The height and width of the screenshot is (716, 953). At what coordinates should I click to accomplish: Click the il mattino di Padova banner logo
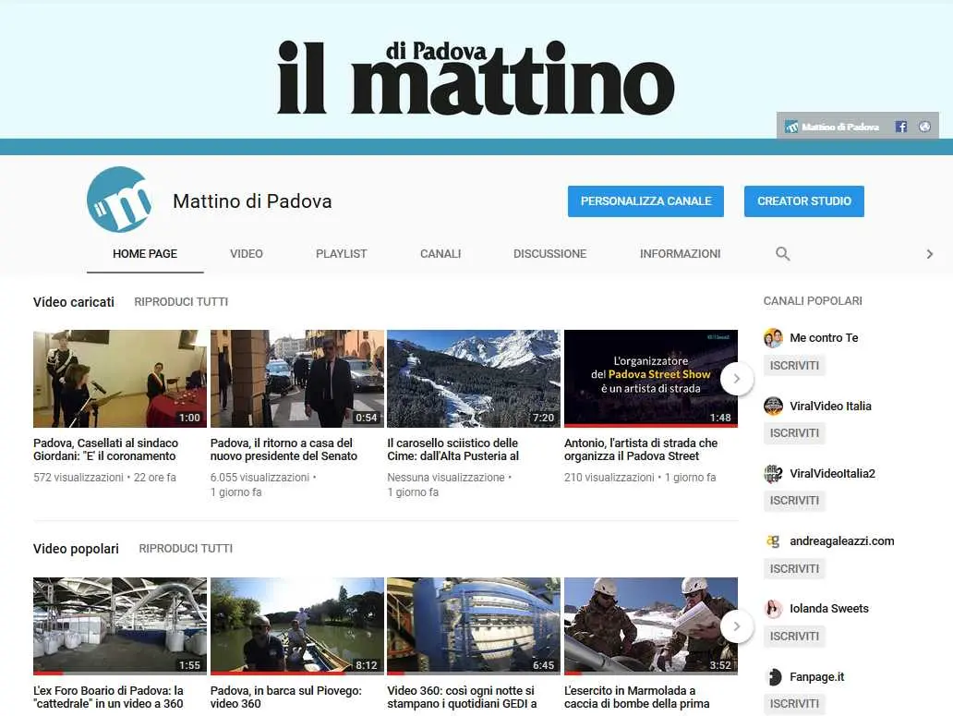[x=476, y=78]
